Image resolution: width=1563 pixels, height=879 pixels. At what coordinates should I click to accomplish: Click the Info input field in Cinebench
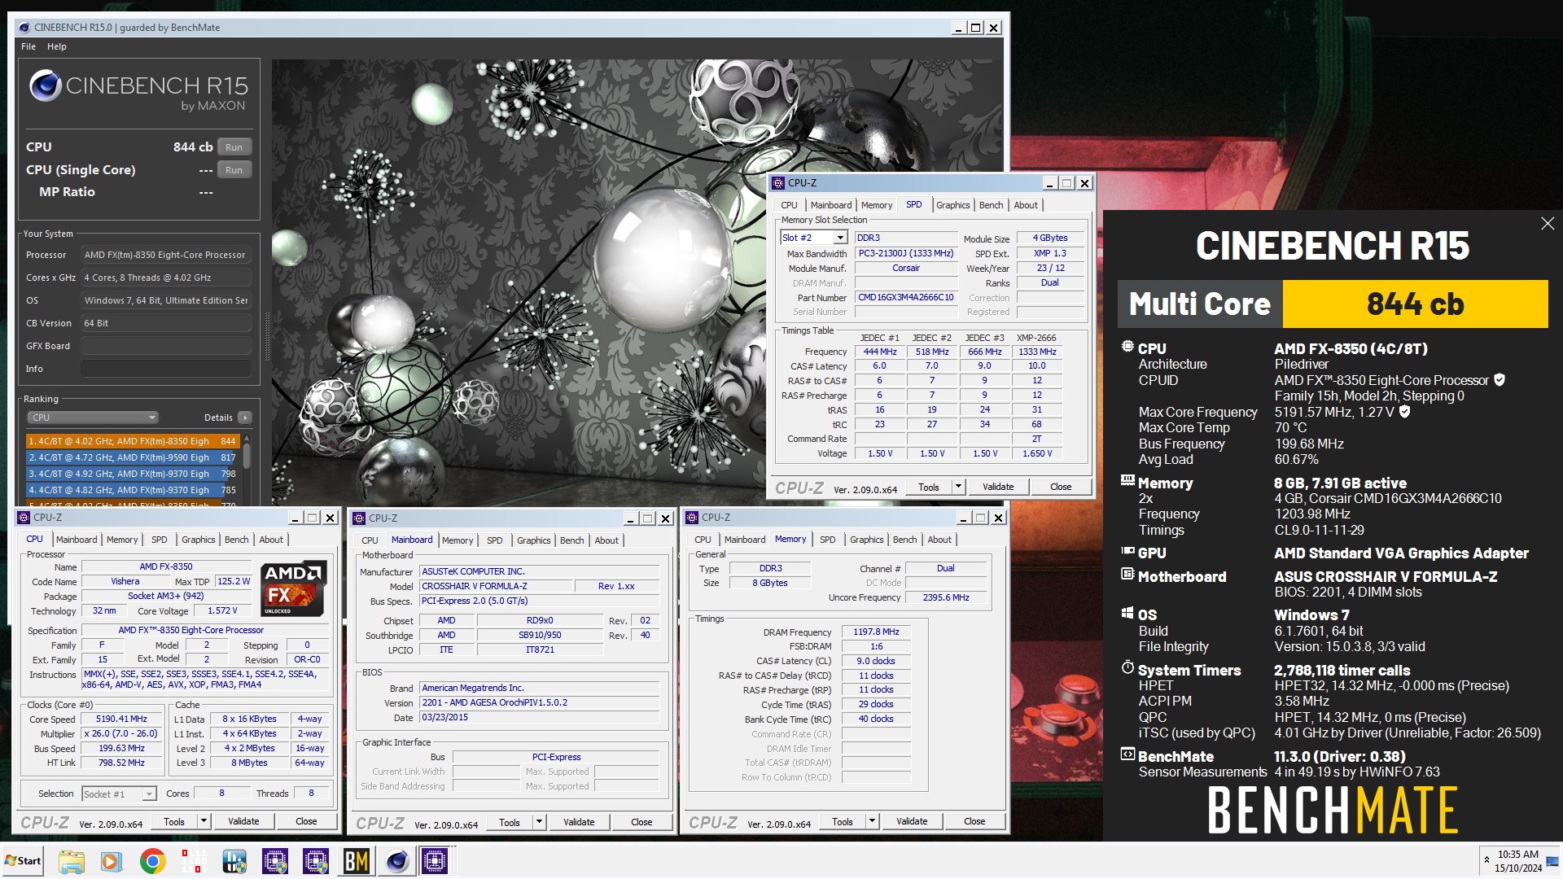point(165,369)
